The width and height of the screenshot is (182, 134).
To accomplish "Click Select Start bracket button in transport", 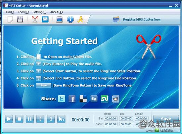I will coord(40,119).
